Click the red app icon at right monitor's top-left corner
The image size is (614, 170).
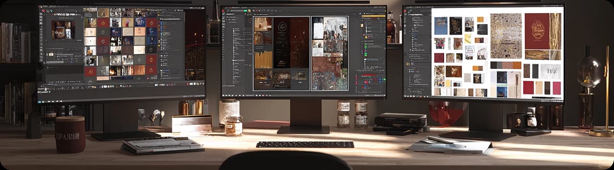pos(404,11)
